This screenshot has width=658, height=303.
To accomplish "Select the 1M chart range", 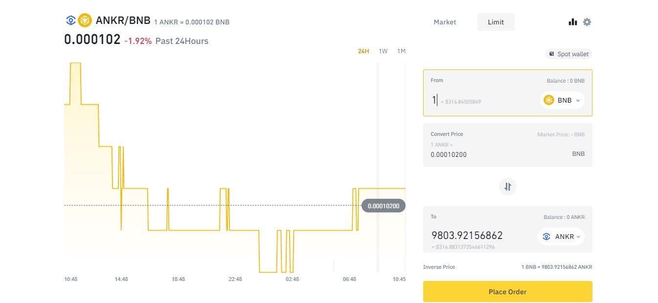I will click(x=401, y=51).
